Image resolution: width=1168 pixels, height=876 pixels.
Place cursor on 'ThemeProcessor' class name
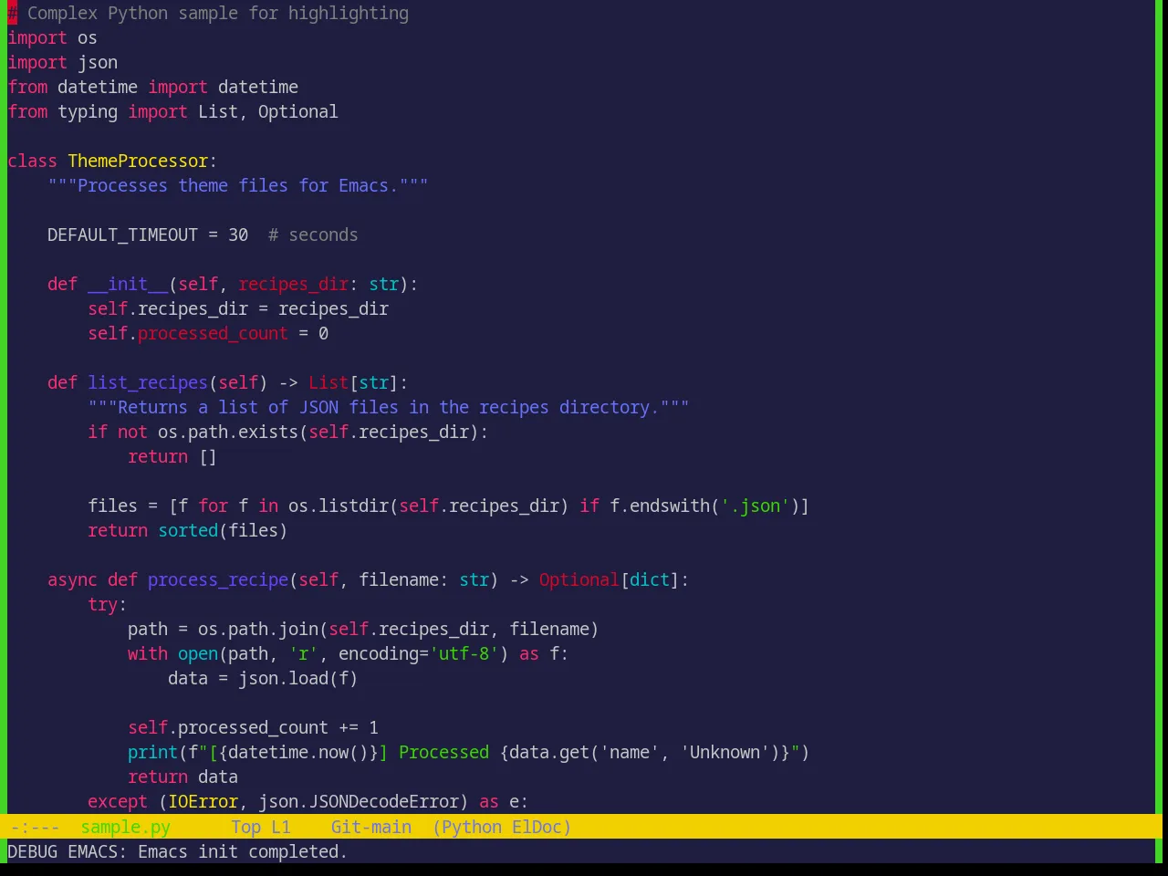point(138,161)
